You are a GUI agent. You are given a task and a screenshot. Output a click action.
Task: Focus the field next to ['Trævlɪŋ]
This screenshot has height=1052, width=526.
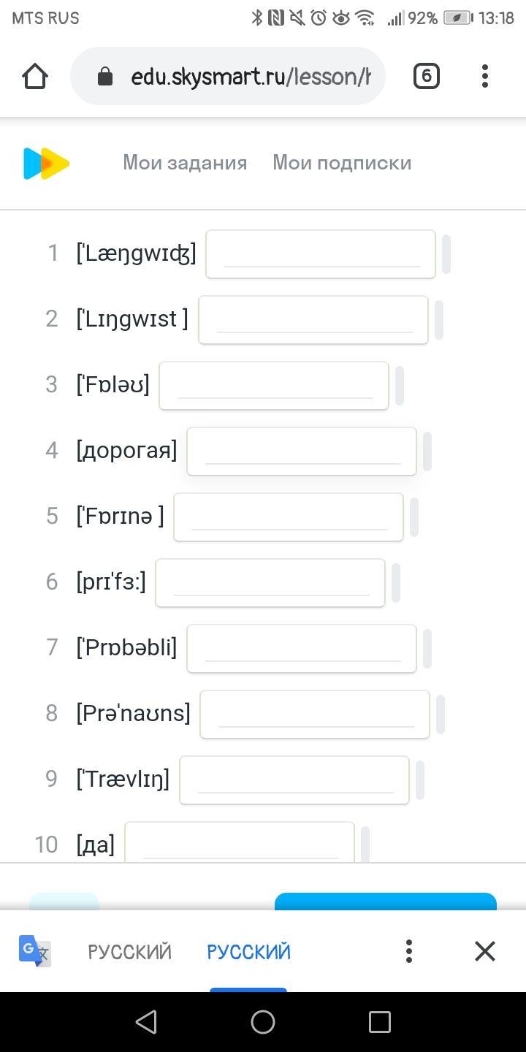[x=294, y=780]
